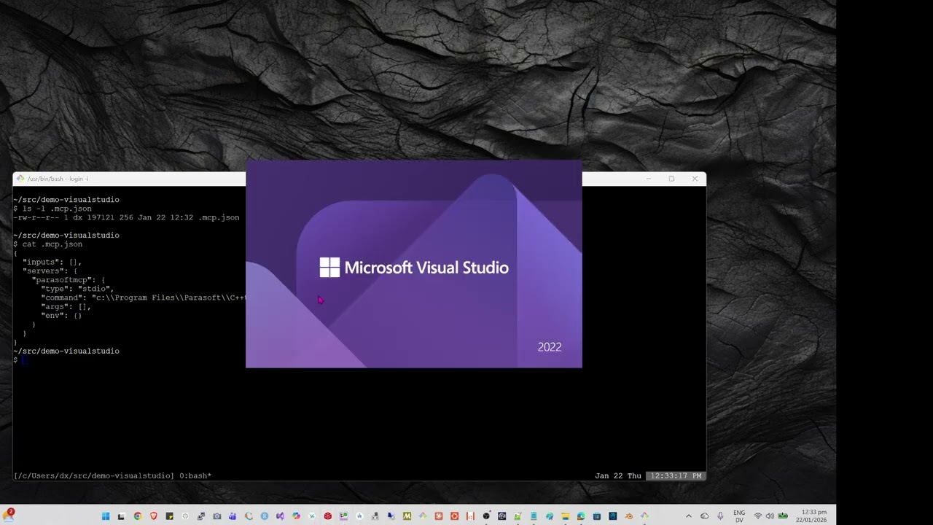Image resolution: width=933 pixels, height=525 pixels.
Task: Open the Windows Start menu
Action: pos(105,516)
